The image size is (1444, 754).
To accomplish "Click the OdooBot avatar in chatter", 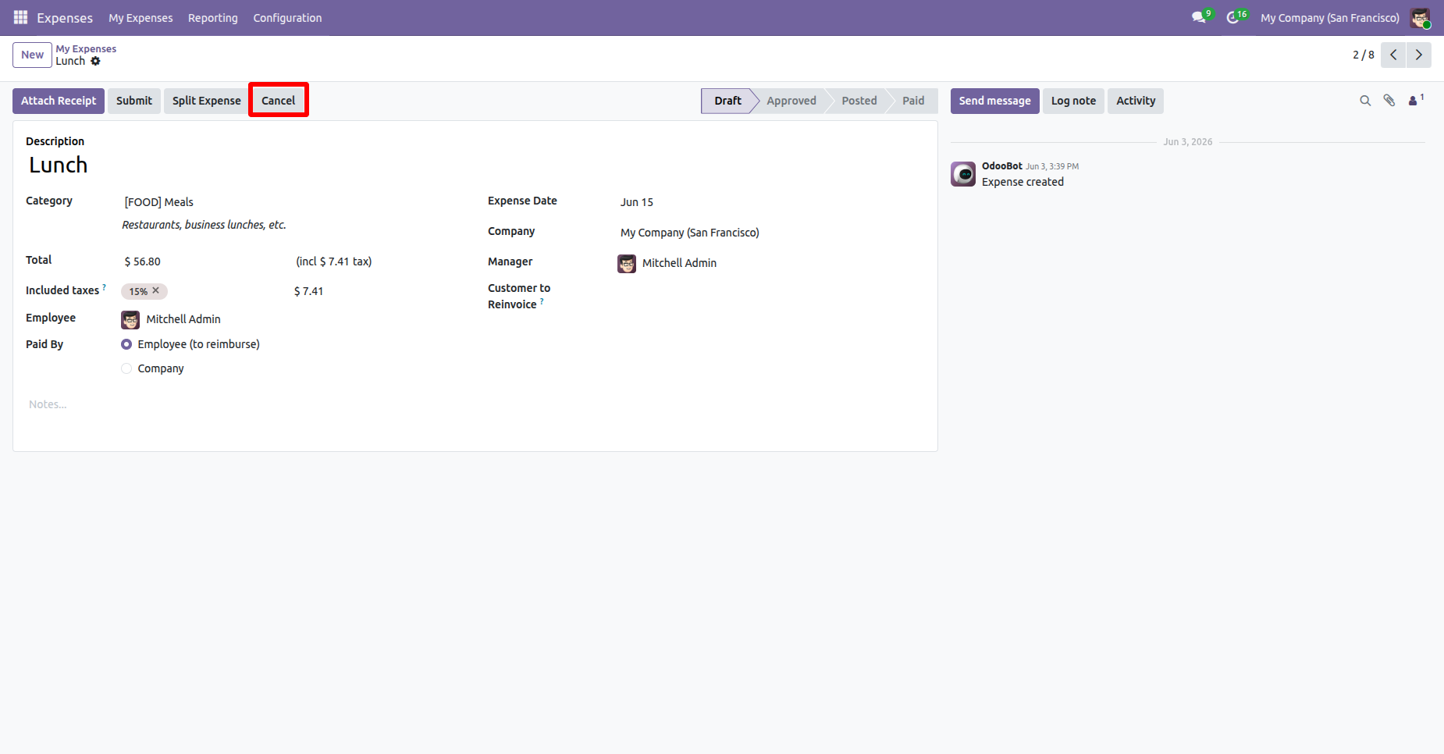I will click(963, 174).
